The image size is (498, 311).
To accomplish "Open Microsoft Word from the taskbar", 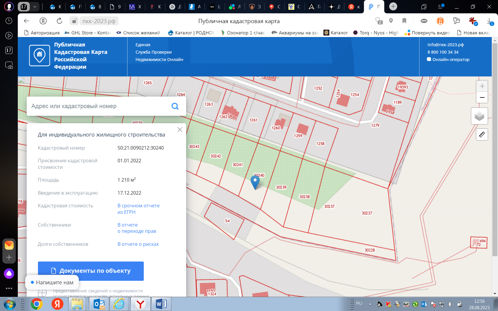I will click(161, 304).
